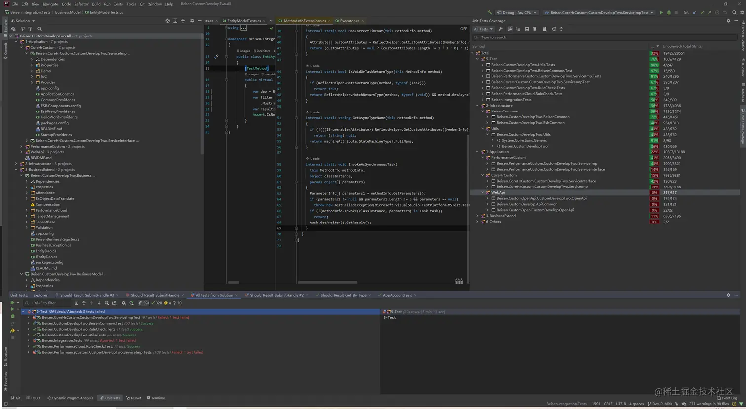Click the save coverage snapshot disk icon
This screenshot has height=409, width=746.
[527, 29]
